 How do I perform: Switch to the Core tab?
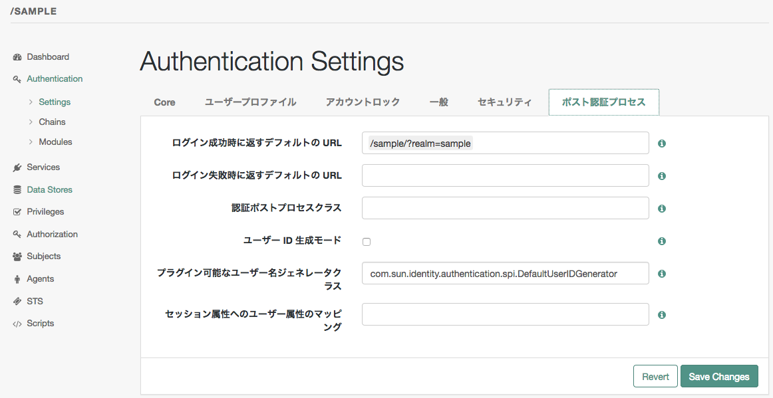[164, 102]
